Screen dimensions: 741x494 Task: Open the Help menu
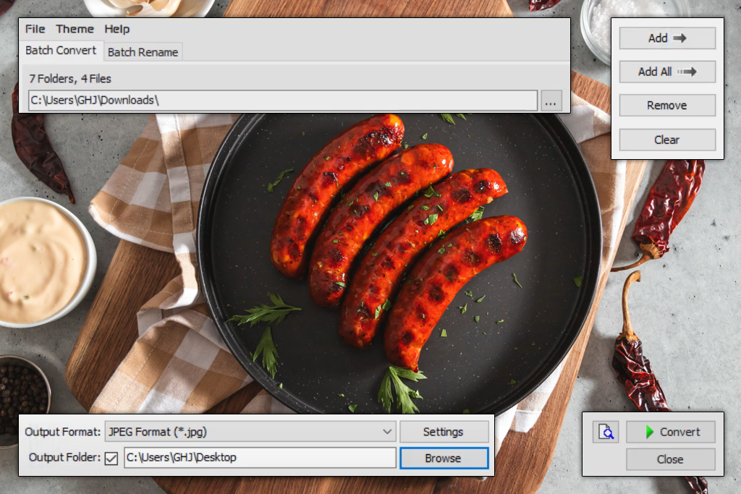117,29
